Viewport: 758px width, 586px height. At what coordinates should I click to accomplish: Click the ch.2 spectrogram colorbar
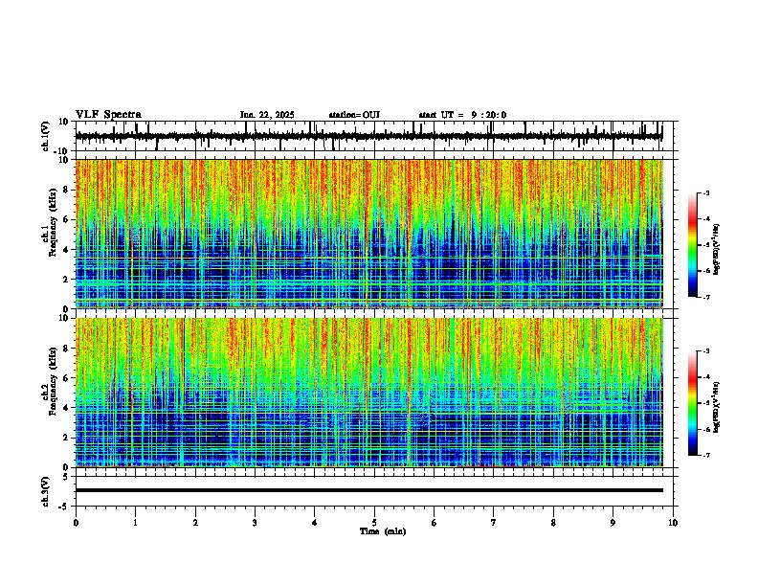point(693,403)
